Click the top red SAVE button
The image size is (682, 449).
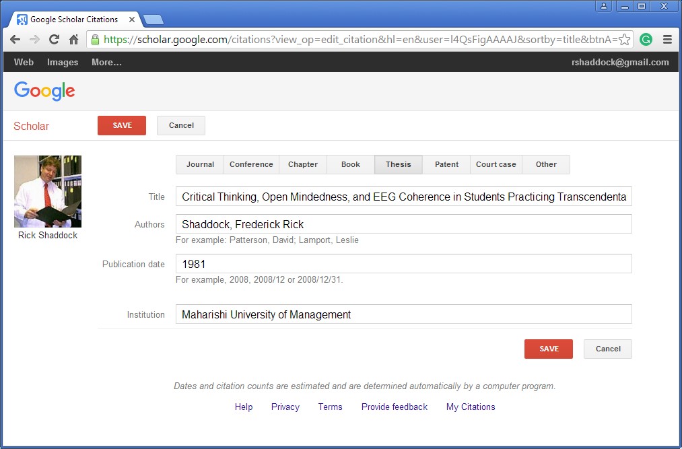[x=122, y=125]
